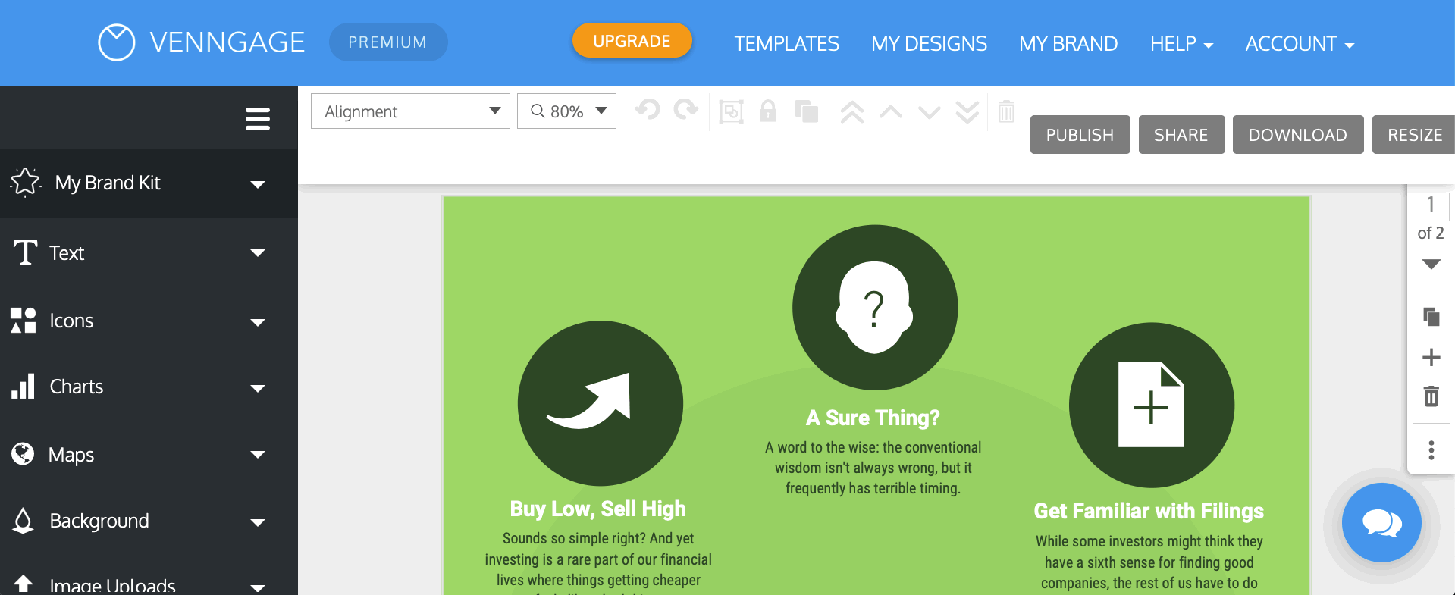
Task: Click the Venngage clock logo icon
Action: [116, 42]
